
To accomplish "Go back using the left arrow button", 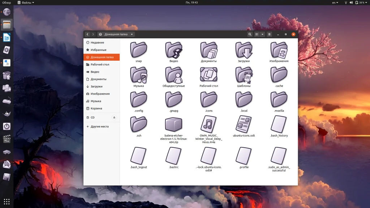I will 87,34.
